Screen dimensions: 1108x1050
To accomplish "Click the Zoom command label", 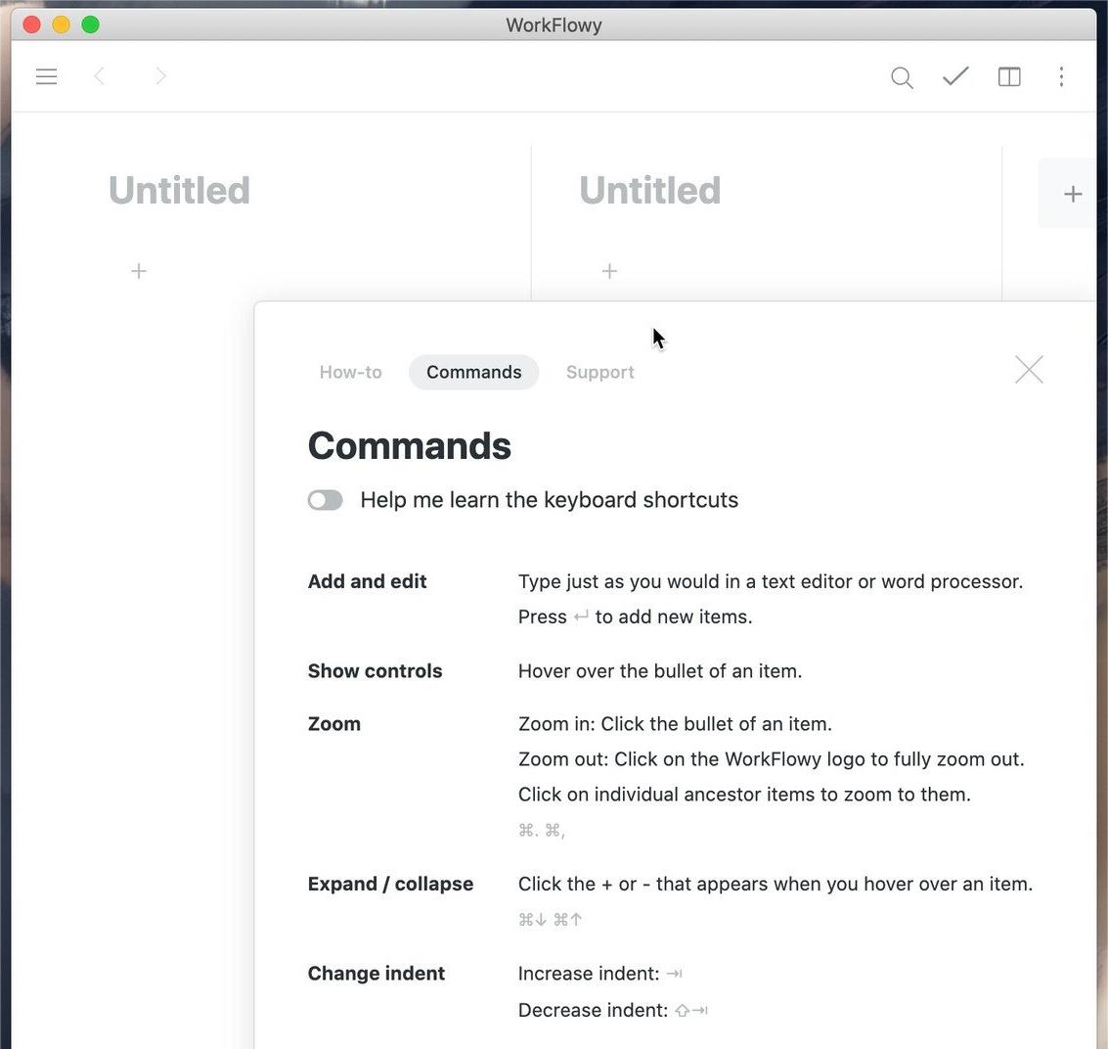I will pyautogui.click(x=334, y=724).
